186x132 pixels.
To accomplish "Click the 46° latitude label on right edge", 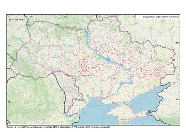I will click(177, 99).
